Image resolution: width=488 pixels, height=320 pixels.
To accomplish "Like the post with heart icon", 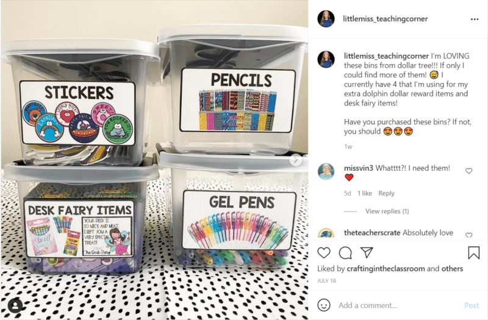I will [x=324, y=253].
